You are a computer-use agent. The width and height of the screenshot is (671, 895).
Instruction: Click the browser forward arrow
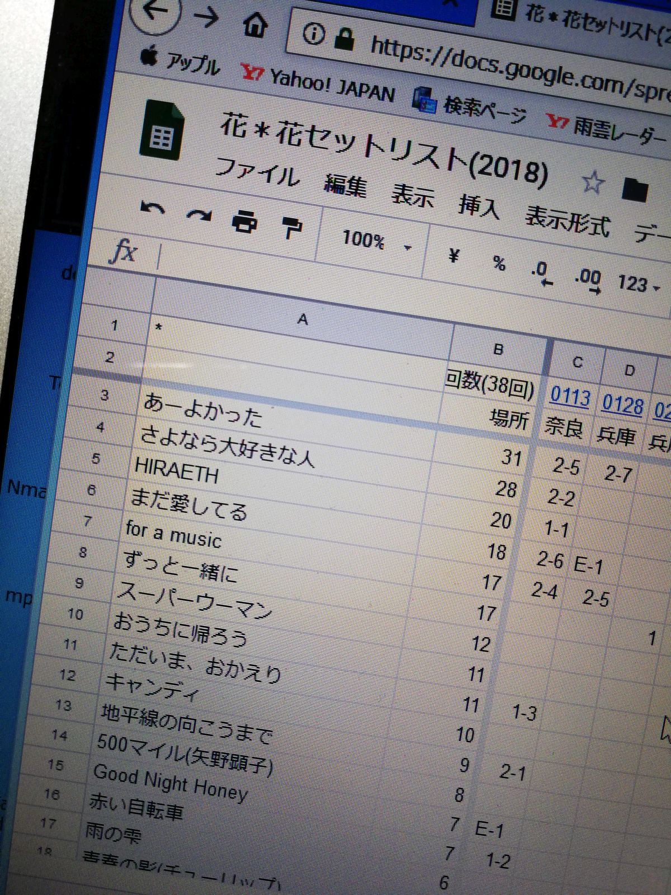[206, 17]
